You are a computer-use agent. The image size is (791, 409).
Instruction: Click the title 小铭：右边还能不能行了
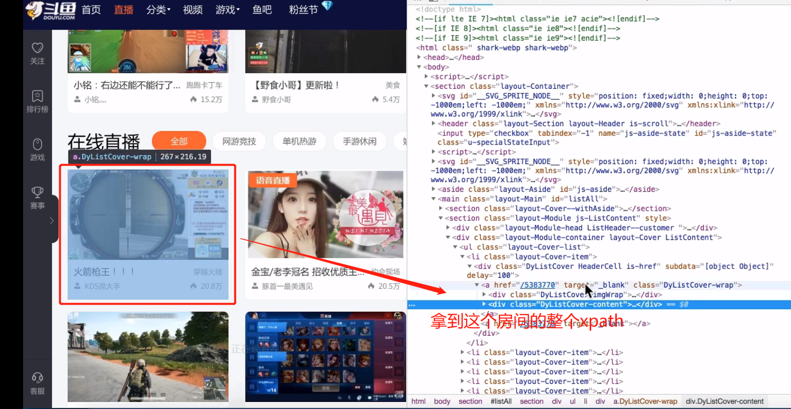pyautogui.click(x=127, y=85)
